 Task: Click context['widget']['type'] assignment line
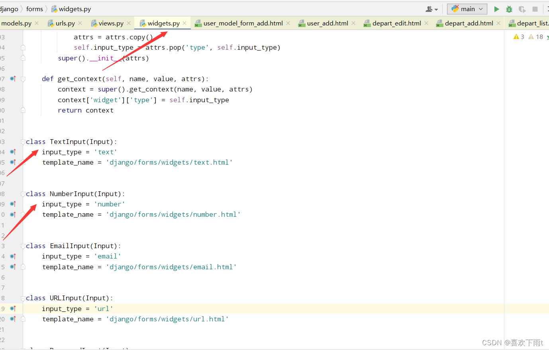[x=143, y=100]
